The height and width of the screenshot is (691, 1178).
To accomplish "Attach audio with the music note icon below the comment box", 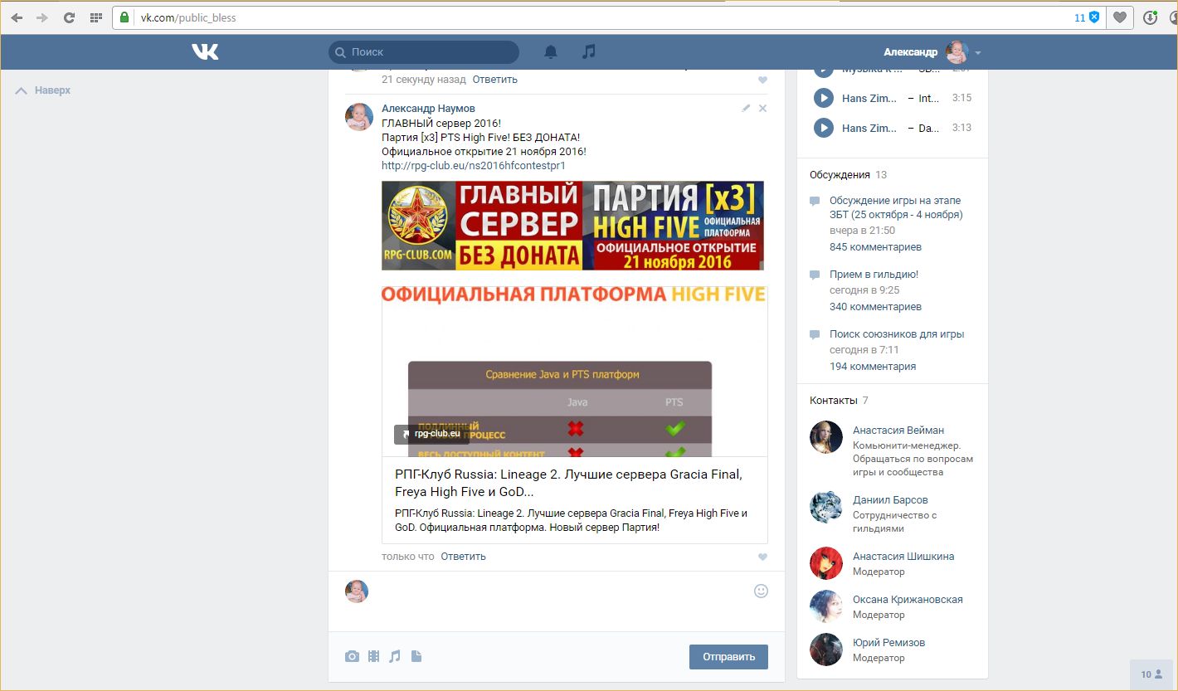I will 395,656.
